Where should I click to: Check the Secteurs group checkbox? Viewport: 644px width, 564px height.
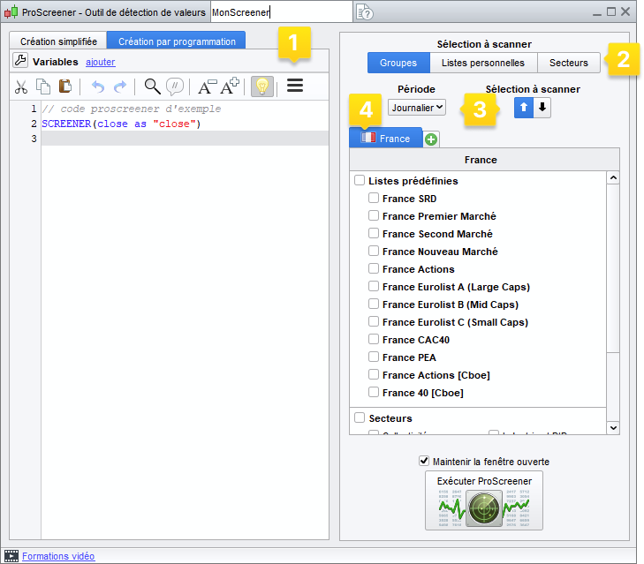(360, 417)
